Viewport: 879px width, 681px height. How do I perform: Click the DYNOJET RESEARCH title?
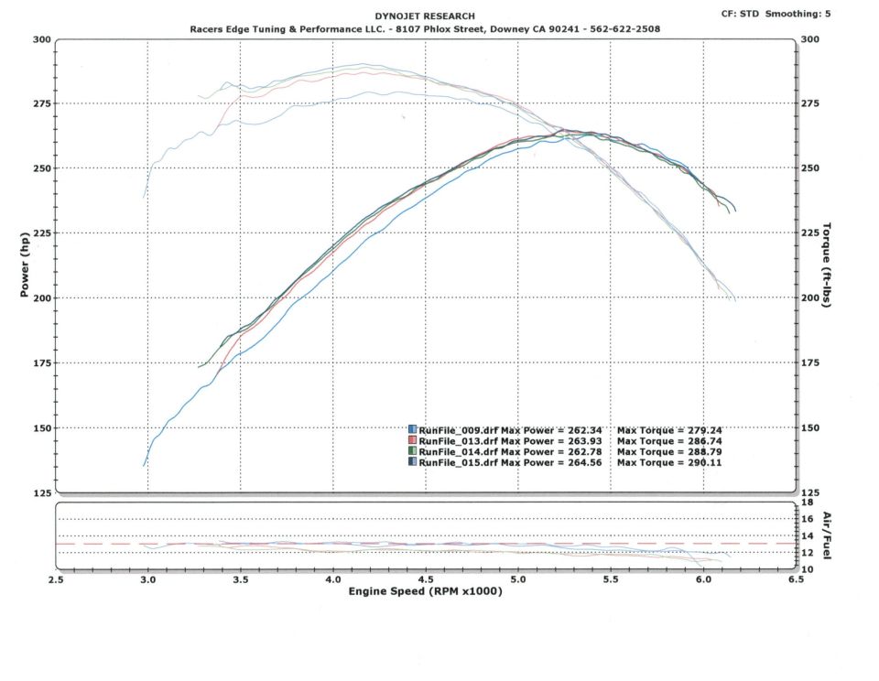[x=425, y=16]
